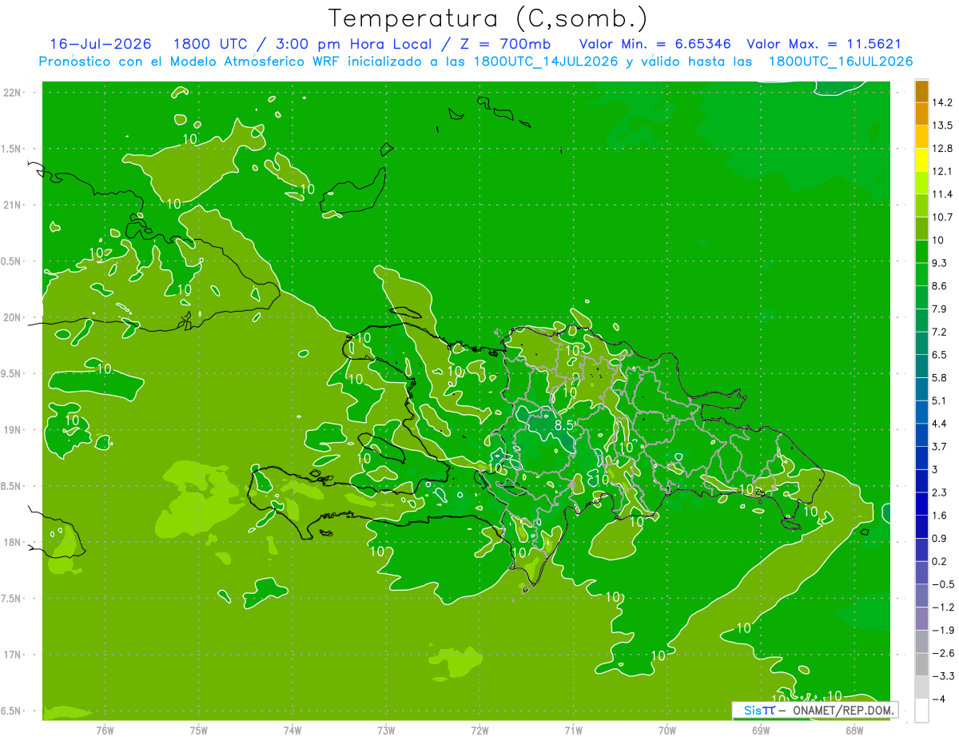Click the "-3.3" colorbar value
Viewport: 959px width, 741px height.
(x=942, y=675)
